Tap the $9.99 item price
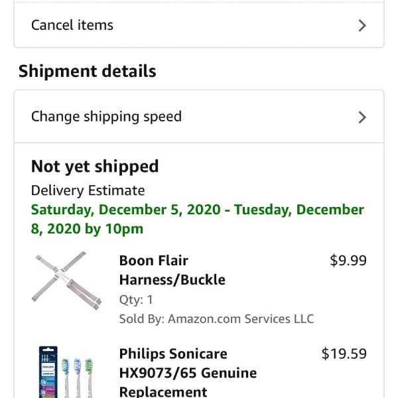The width and height of the screenshot is (398, 398). [348, 261]
